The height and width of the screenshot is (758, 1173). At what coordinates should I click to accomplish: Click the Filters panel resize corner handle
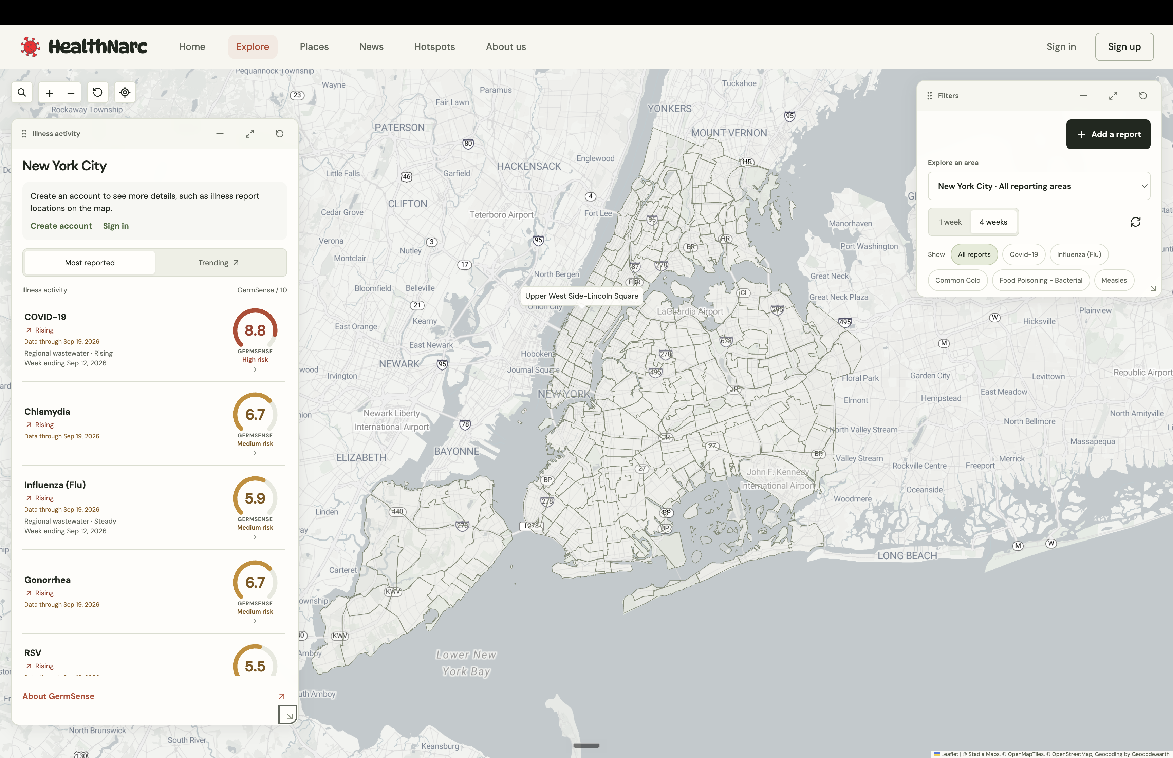(1153, 288)
